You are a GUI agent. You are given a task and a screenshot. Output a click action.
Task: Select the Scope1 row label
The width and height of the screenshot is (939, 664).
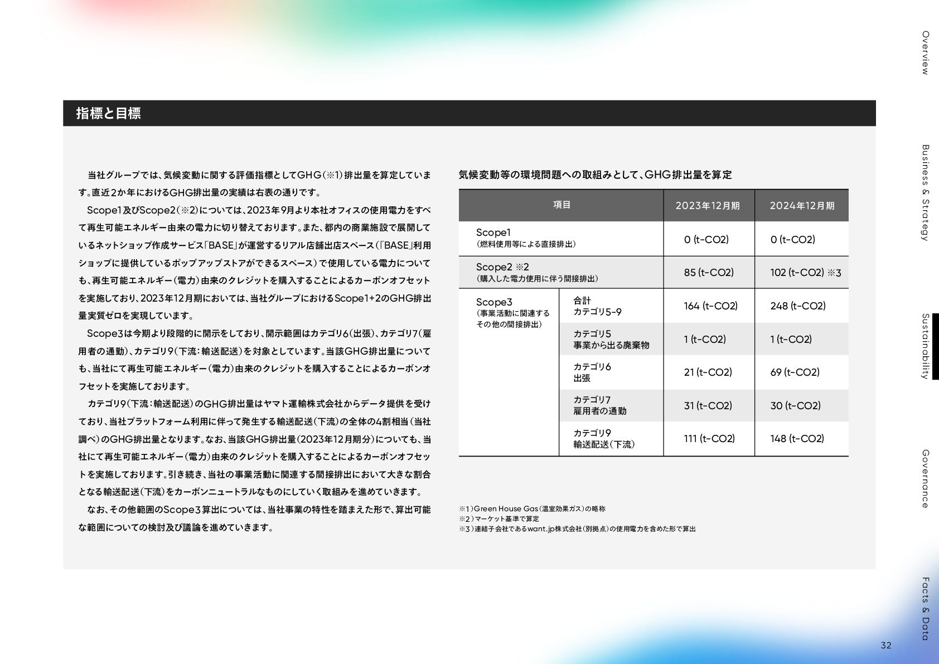526,238
